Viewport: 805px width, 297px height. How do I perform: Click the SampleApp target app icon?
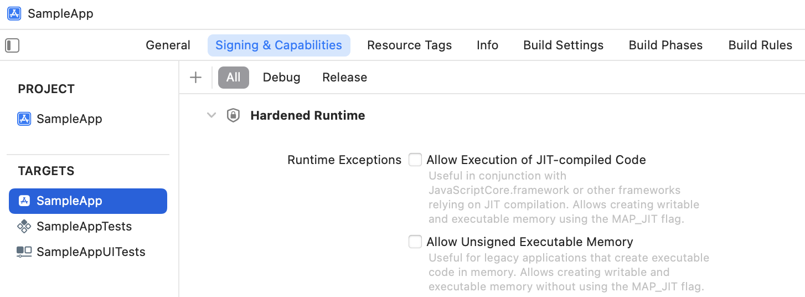pos(24,201)
